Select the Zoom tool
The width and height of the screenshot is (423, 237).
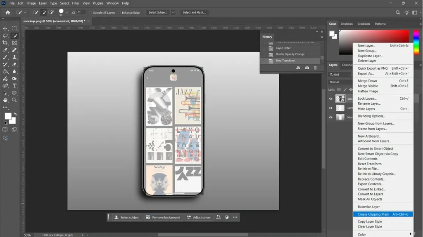14,100
